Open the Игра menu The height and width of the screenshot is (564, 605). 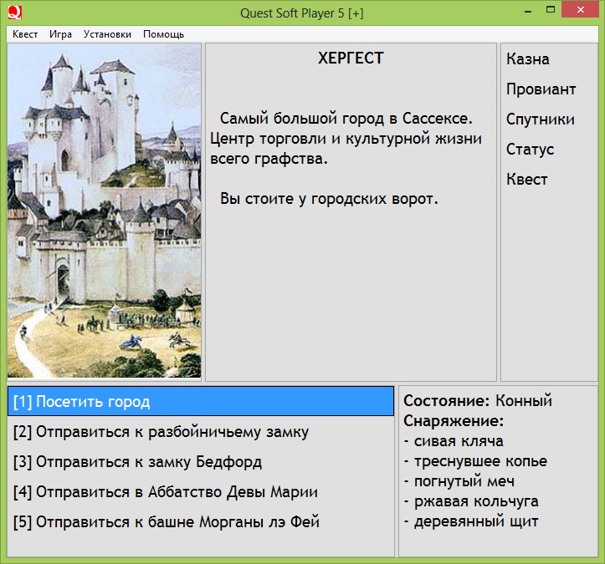tap(60, 34)
